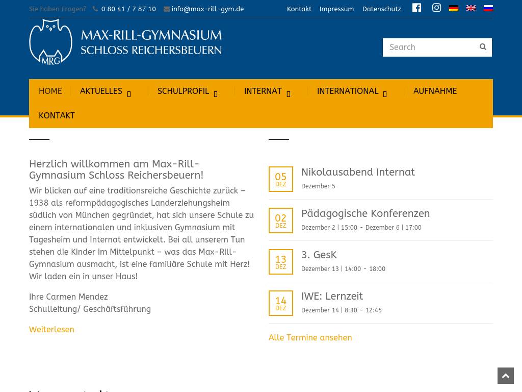The width and height of the screenshot is (522, 392).
Task: Select the Russian flag language icon
Action: [488, 8]
